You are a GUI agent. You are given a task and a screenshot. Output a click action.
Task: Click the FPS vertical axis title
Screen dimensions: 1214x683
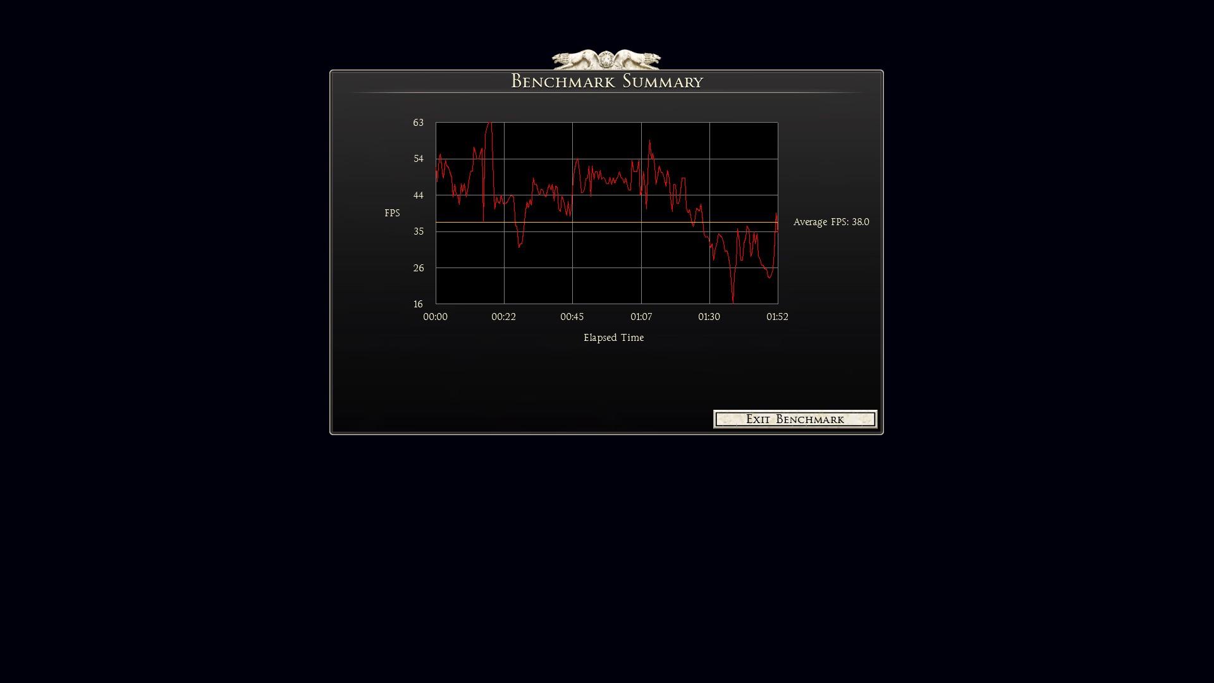(392, 213)
